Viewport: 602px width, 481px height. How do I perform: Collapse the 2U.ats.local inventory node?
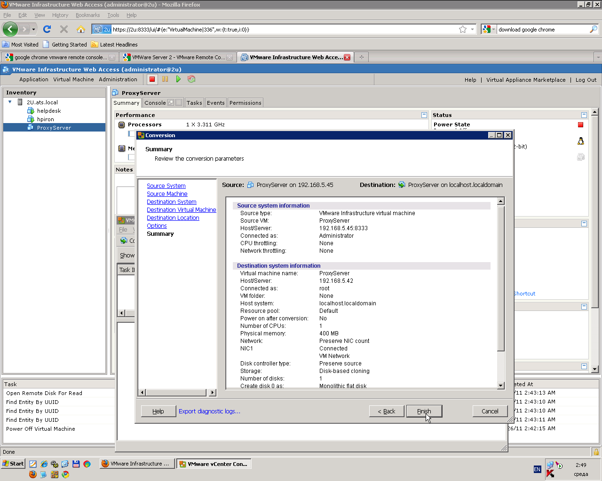(10, 102)
